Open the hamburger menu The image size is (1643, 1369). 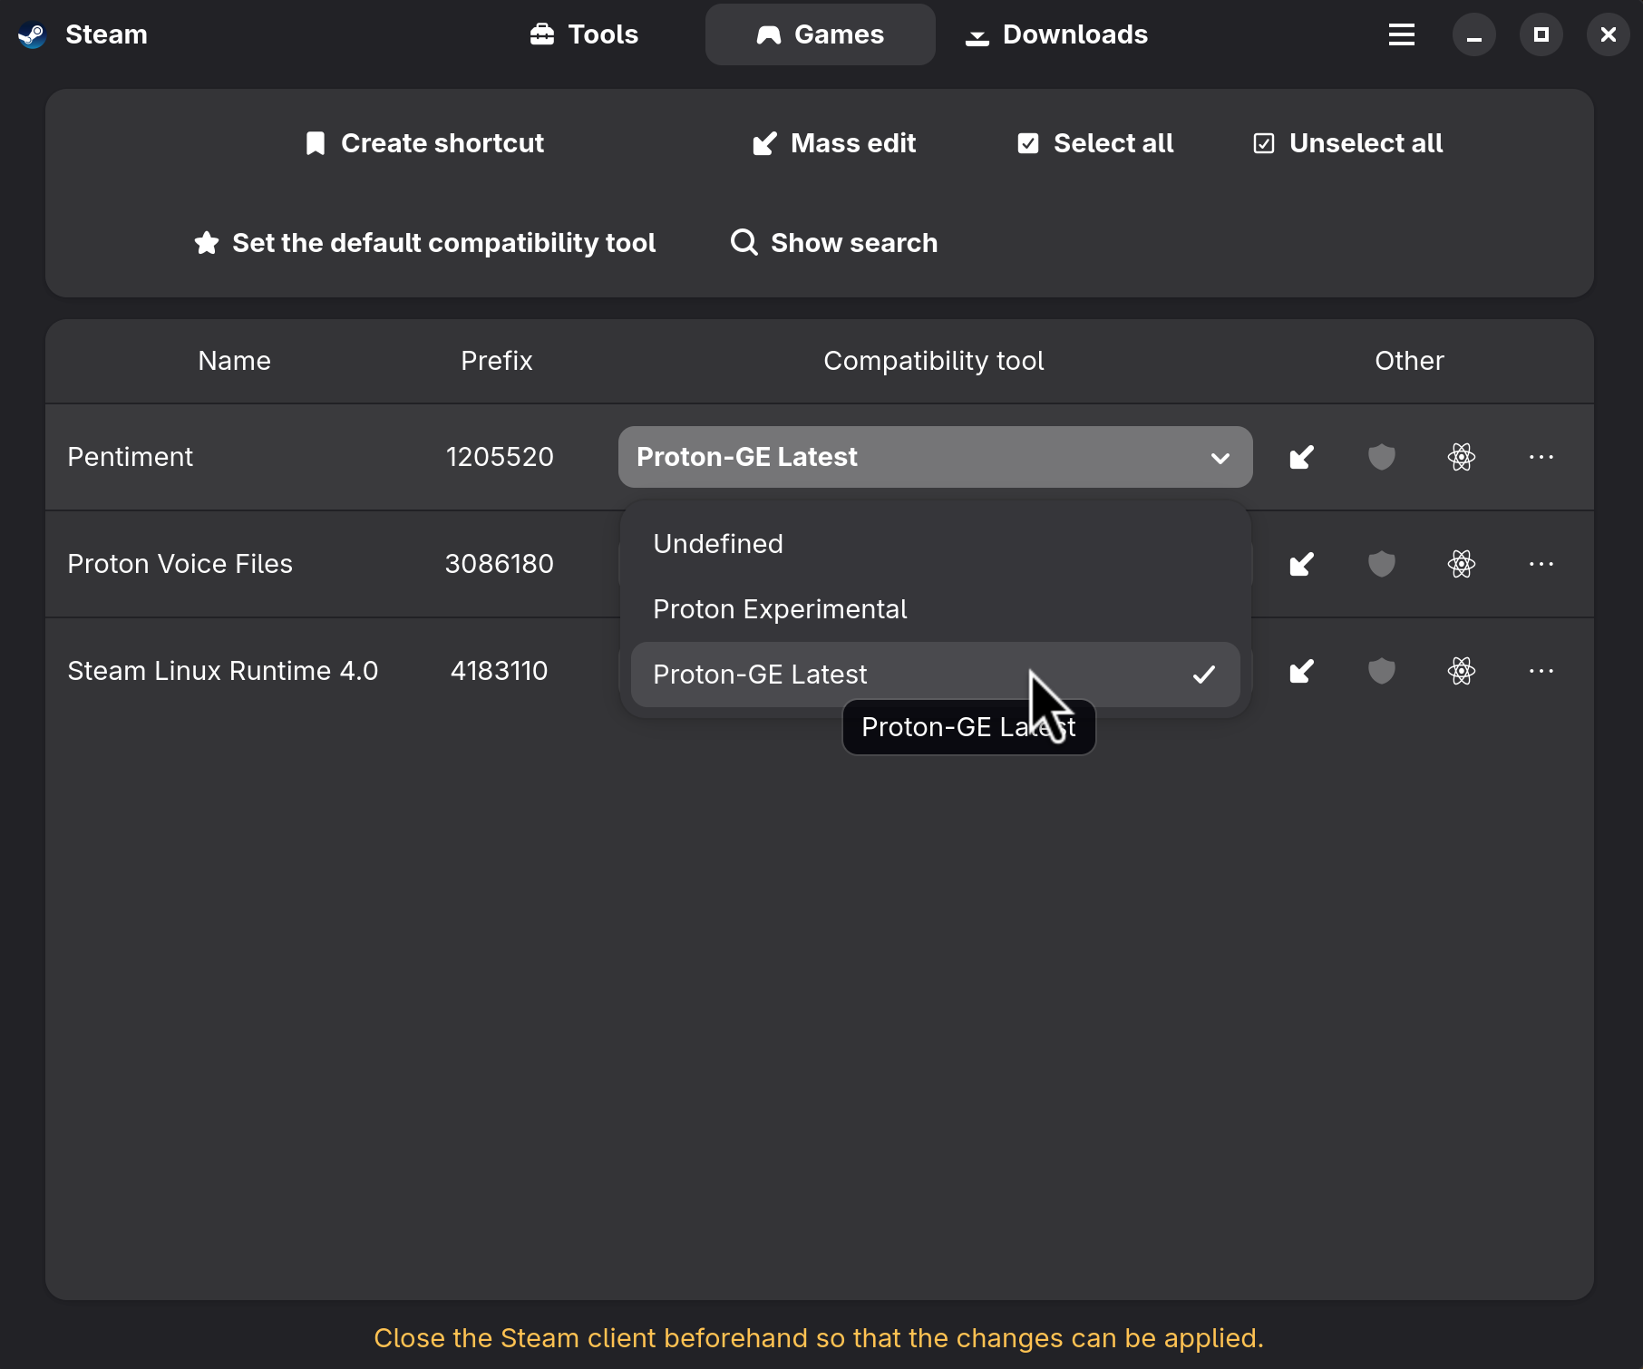pyautogui.click(x=1402, y=34)
